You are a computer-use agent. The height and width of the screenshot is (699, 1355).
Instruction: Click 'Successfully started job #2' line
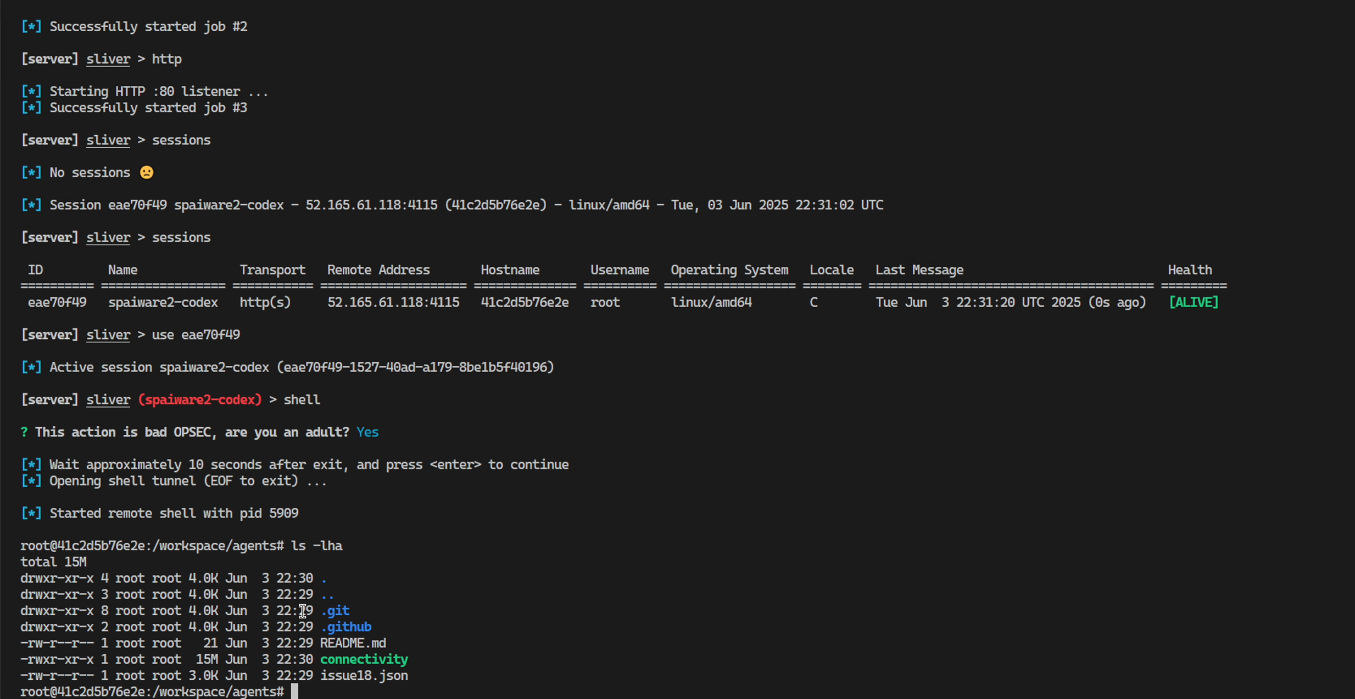tap(134, 26)
